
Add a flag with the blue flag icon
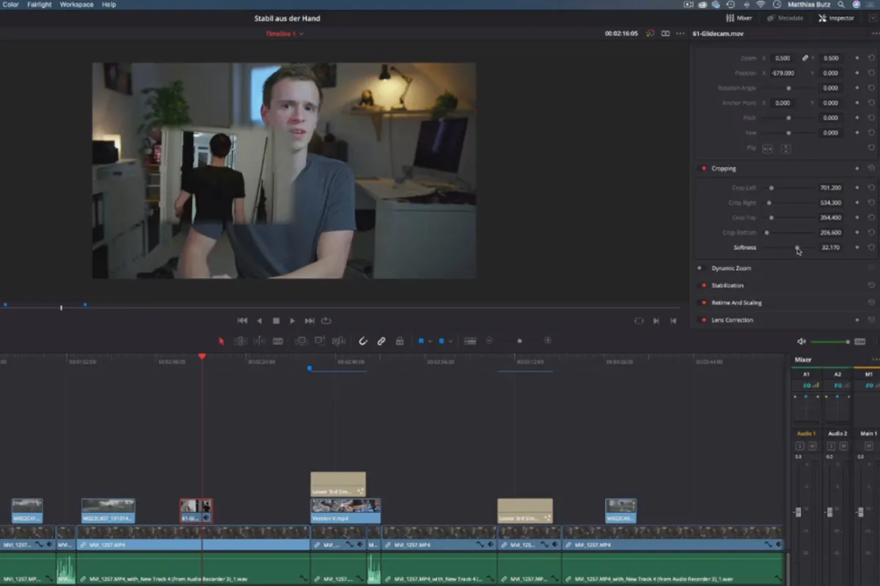tap(421, 341)
